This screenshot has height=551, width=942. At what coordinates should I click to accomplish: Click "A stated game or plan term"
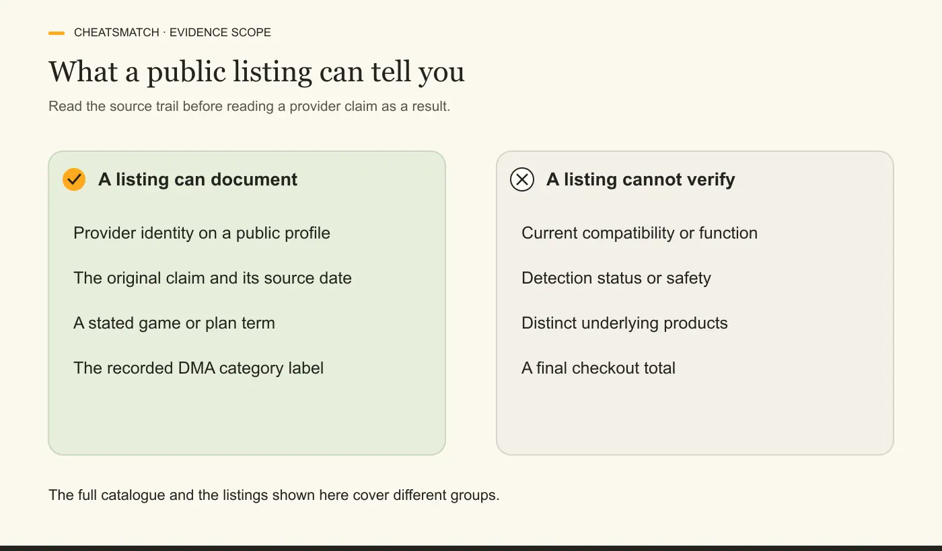click(174, 323)
